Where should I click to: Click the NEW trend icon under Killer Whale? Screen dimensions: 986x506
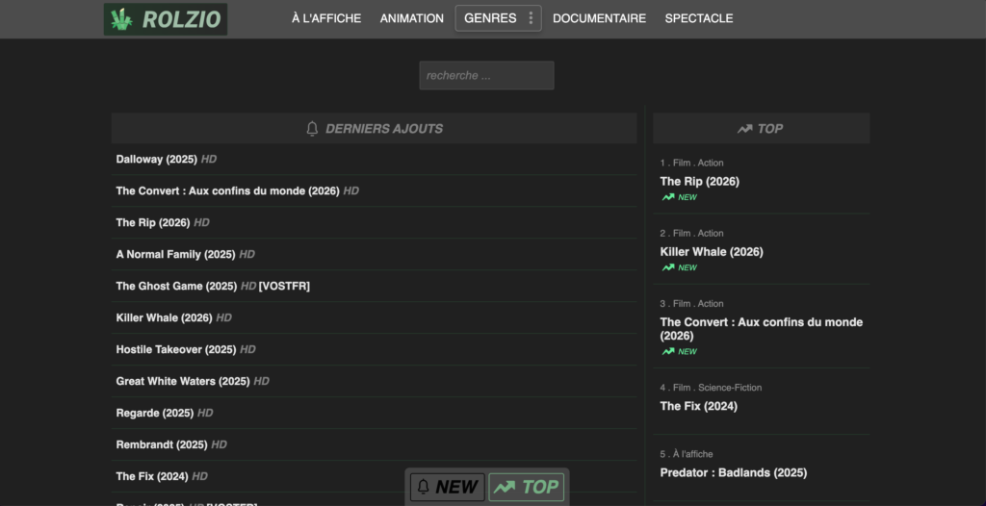pyautogui.click(x=668, y=267)
